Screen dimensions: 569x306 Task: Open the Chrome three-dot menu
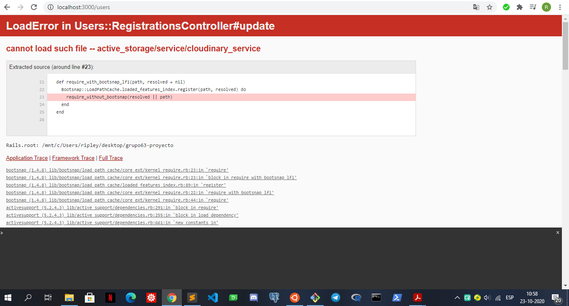[560, 7]
